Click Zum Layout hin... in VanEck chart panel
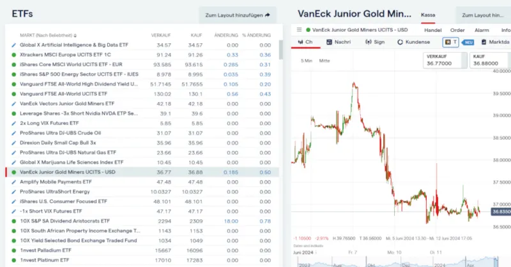Screen dimensions: 511x267 [483, 15]
